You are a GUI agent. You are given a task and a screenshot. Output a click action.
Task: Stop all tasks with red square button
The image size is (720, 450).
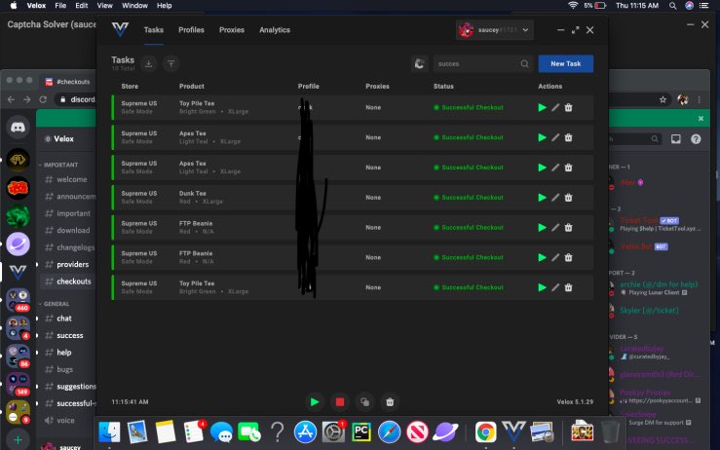340,401
